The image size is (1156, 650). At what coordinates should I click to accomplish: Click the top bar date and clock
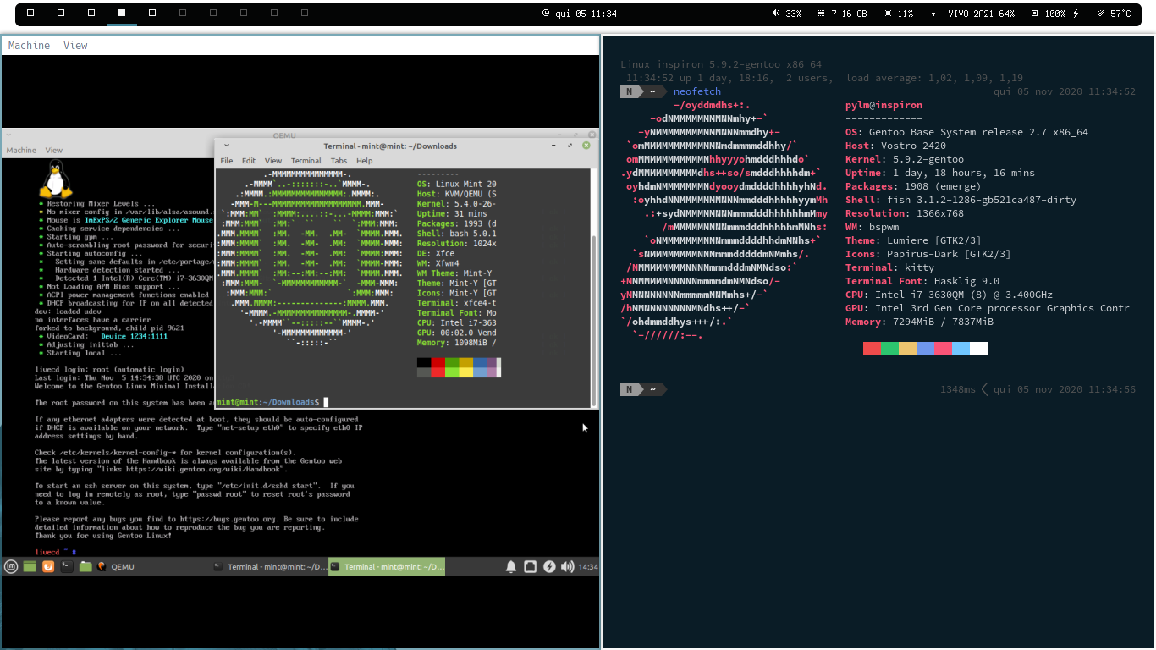pos(579,14)
